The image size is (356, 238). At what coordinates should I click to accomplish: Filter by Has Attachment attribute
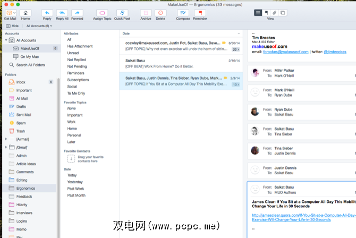(80, 46)
